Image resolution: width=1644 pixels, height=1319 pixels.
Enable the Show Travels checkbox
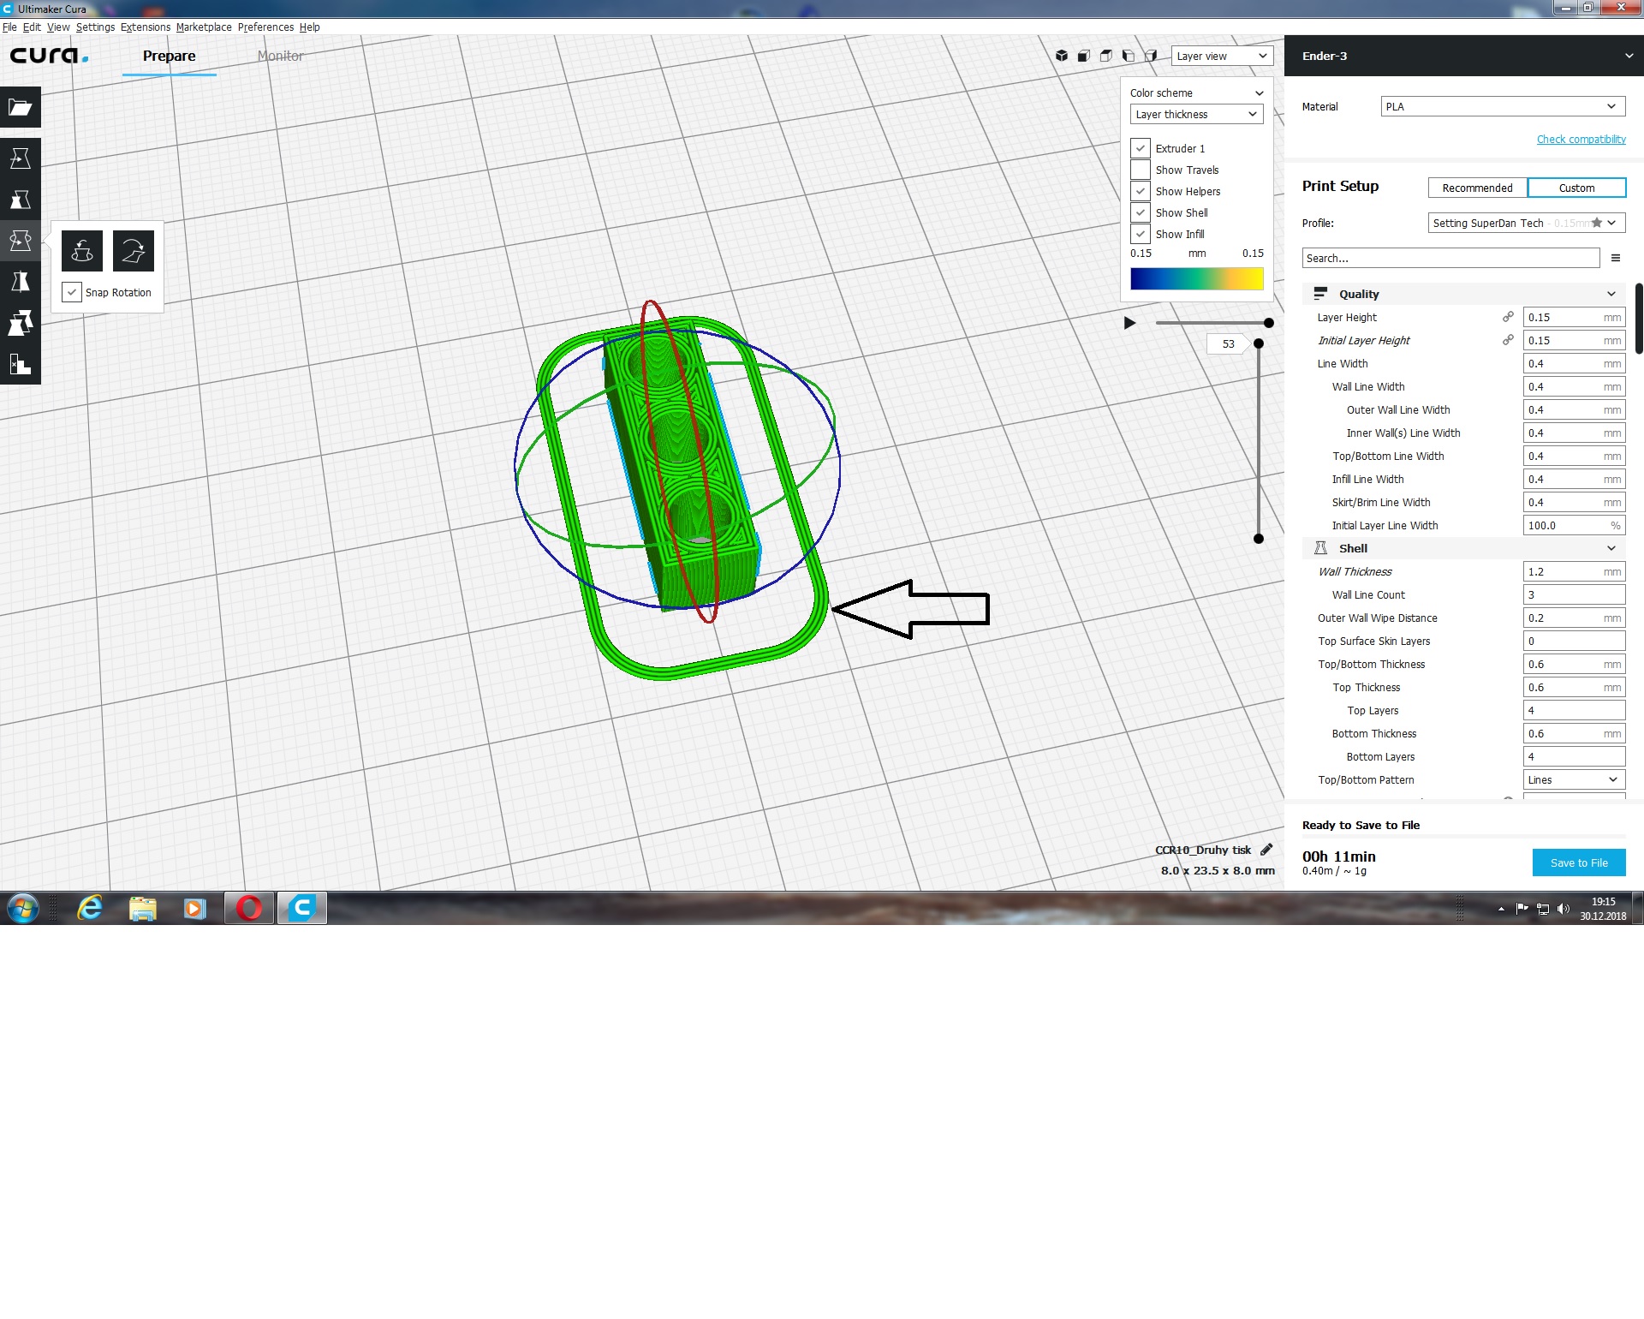[1141, 170]
